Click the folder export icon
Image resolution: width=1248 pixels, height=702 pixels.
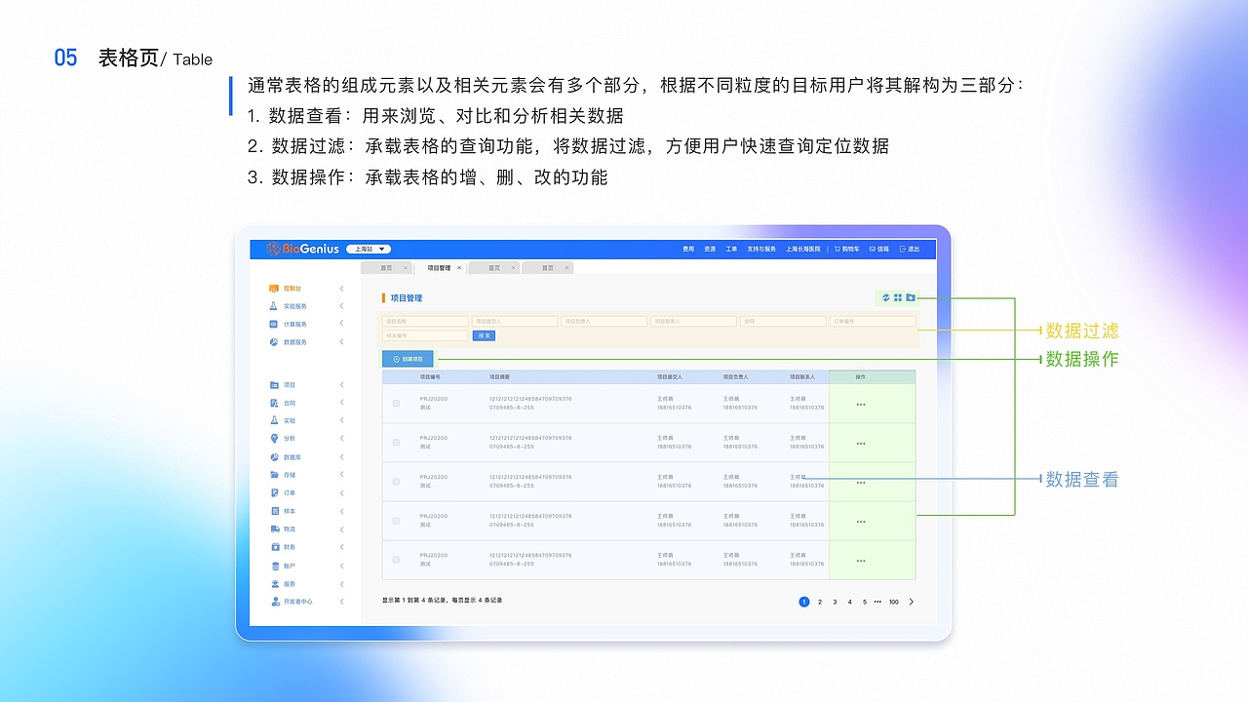coord(911,297)
